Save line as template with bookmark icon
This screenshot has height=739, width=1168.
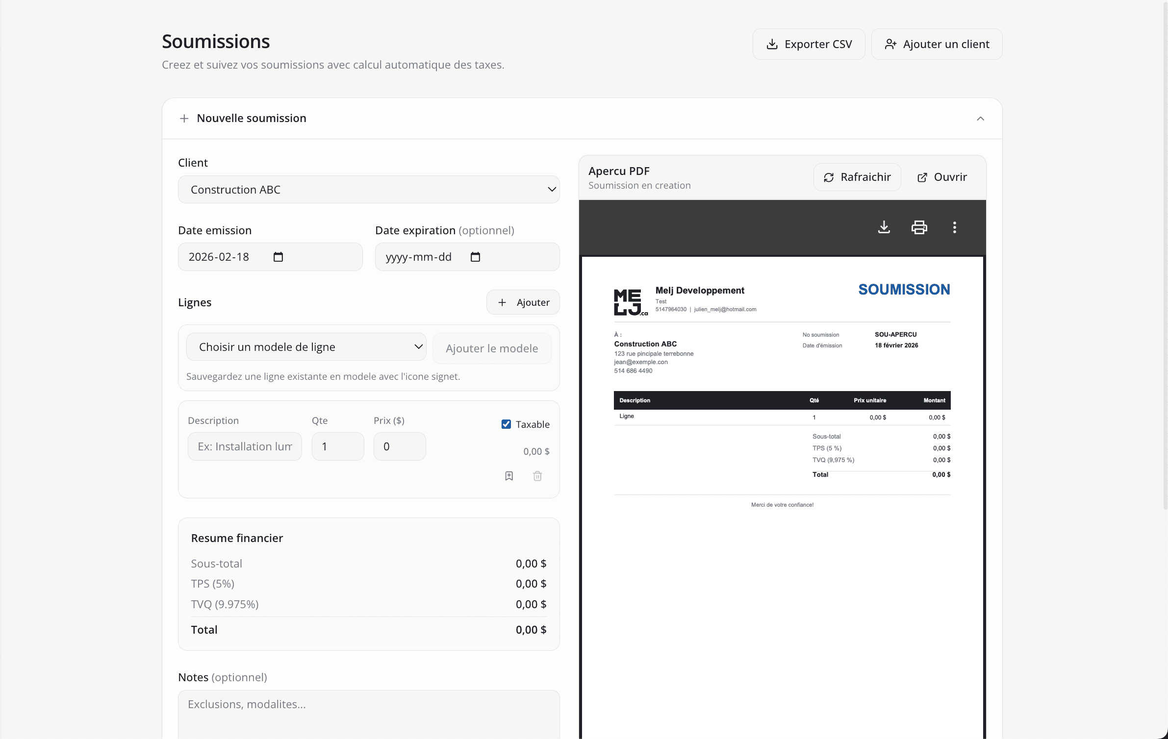point(509,476)
